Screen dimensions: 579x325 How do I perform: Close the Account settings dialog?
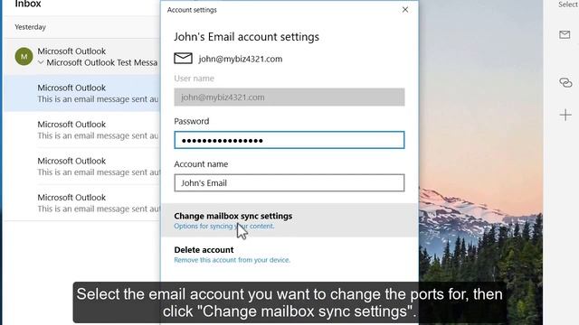coord(405,10)
